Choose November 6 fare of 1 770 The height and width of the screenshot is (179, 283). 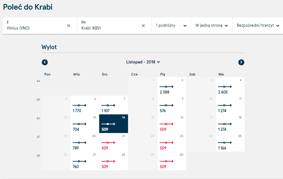[x=85, y=105]
